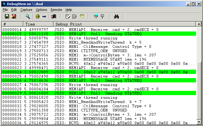Toggle the Capture Kernel gear icon
This screenshot has width=203, height=126.
coord(38,16)
